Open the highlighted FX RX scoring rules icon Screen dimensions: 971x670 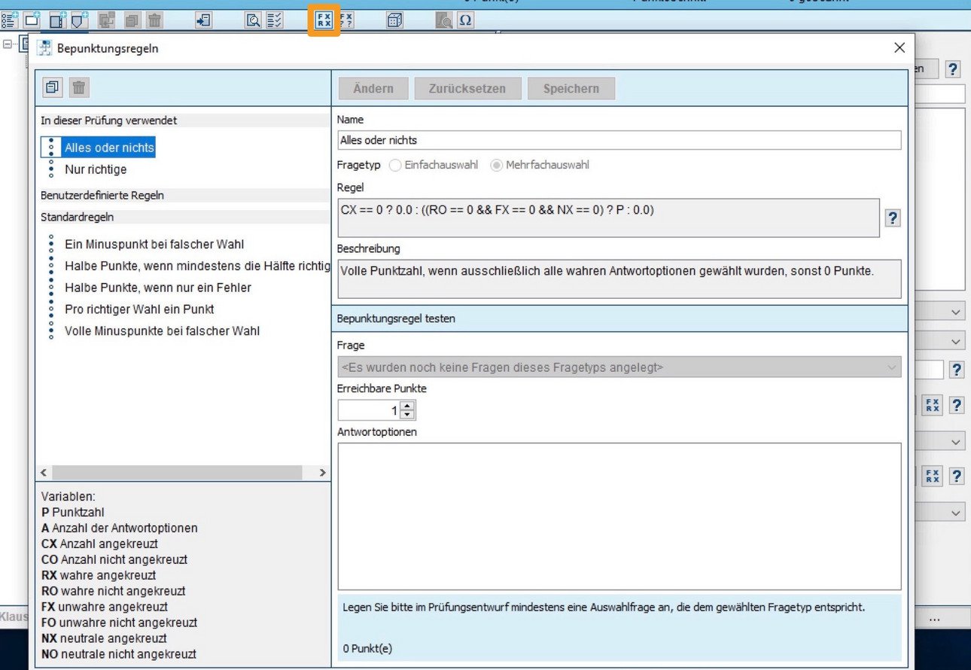click(324, 20)
